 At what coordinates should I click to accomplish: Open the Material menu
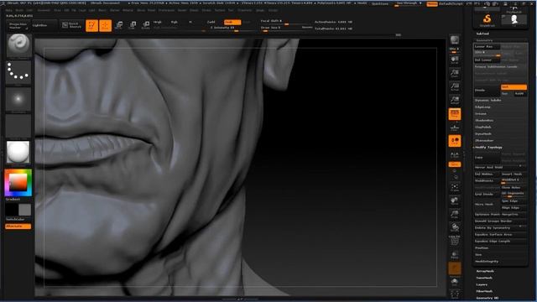tap(128, 10)
